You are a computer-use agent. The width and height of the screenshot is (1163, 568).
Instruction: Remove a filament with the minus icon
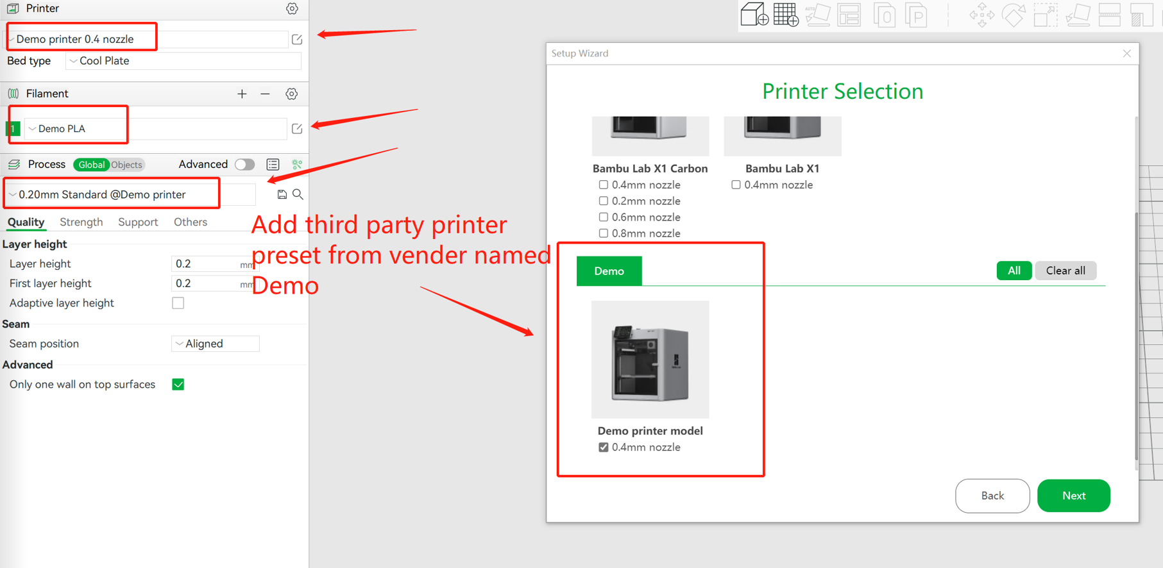tap(265, 94)
